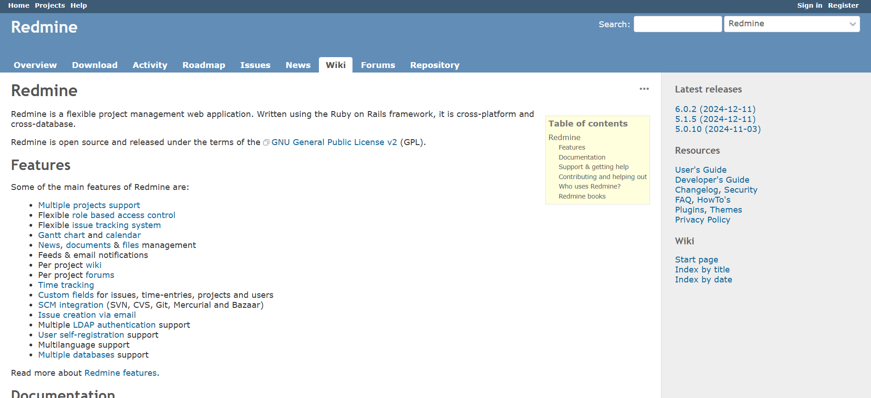871x398 pixels.
Task: Open the SCM integration link
Action: click(71, 305)
